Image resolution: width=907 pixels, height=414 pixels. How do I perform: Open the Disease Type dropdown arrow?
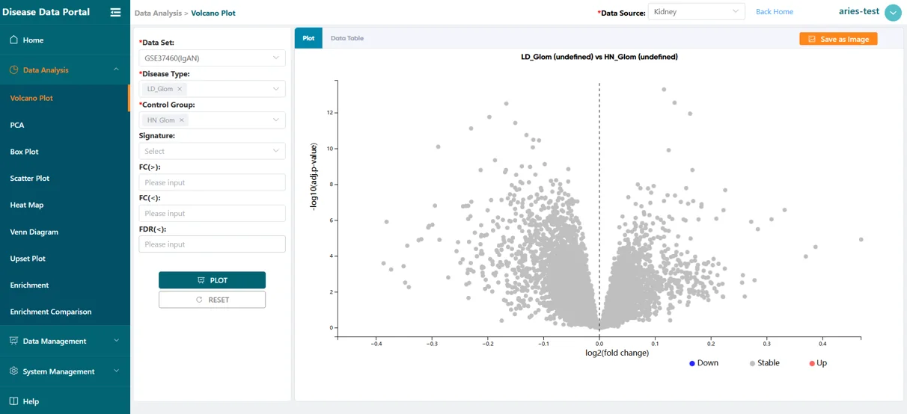point(276,89)
